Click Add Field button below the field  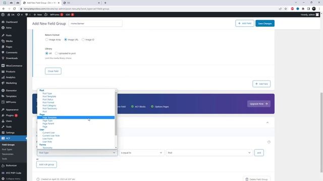[x=261, y=84]
